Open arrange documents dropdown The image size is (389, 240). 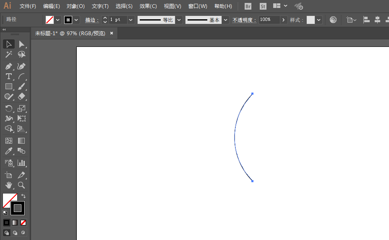[x=280, y=6]
